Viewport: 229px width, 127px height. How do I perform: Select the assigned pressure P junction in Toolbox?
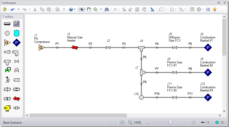[x=16, y=43]
